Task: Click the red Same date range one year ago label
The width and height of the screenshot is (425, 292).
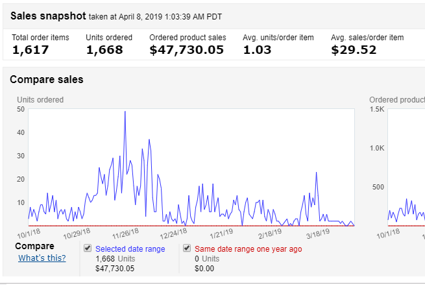Action: tap(248, 249)
